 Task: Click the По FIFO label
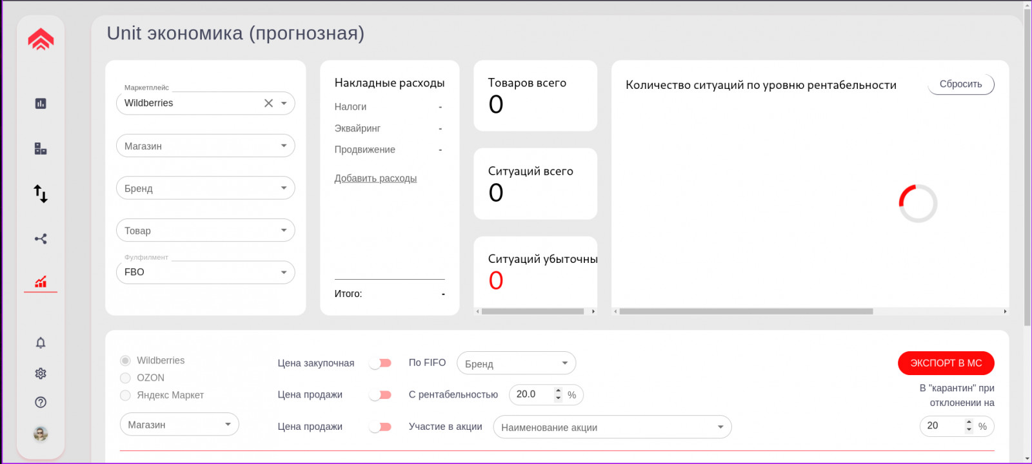pyautogui.click(x=427, y=363)
